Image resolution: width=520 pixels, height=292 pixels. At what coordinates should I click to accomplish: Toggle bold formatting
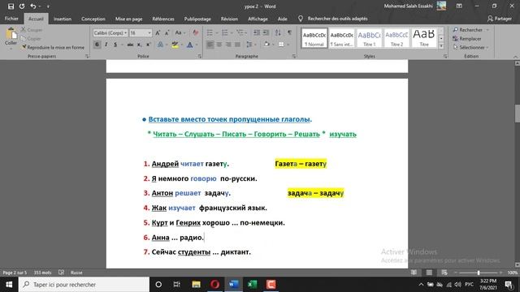(97, 45)
